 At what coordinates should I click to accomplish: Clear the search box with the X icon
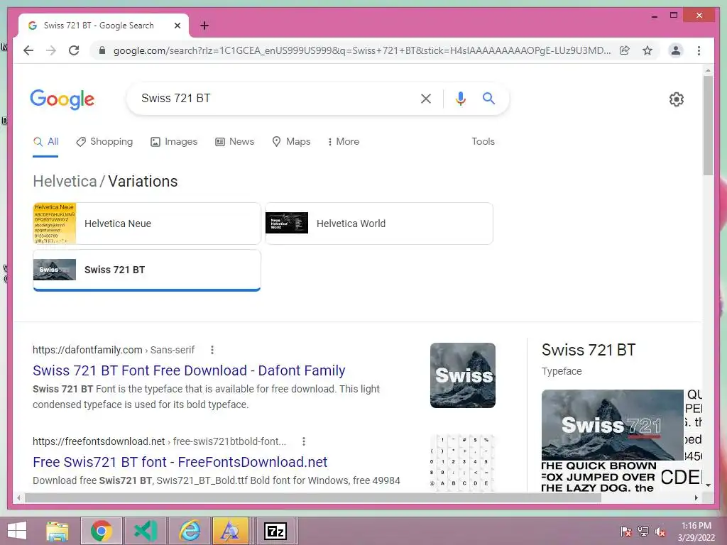pyautogui.click(x=426, y=98)
